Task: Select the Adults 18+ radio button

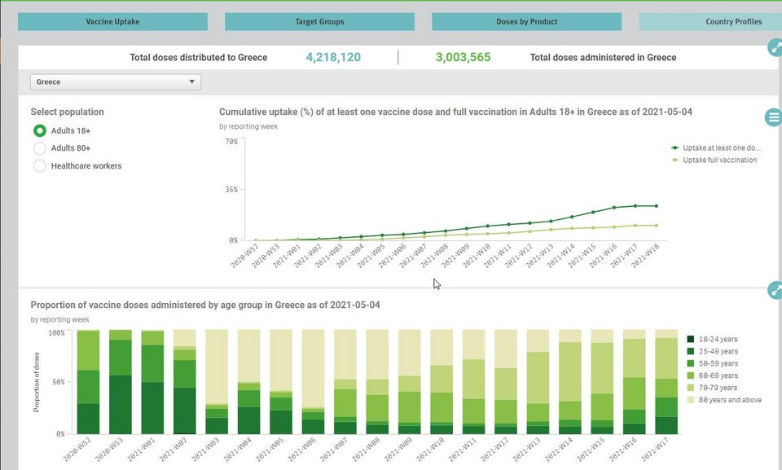Action: pyautogui.click(x=39, y=131)
